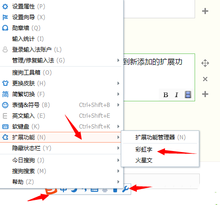Toggle italic I formatting button
The height and width of the screenshot is (205, 220).
176,95
